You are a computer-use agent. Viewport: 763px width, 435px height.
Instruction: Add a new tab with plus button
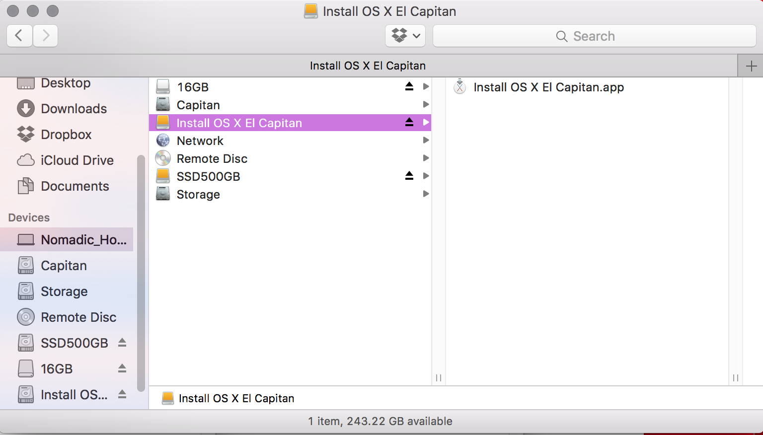pyautogui.click(x=751, y=66)
